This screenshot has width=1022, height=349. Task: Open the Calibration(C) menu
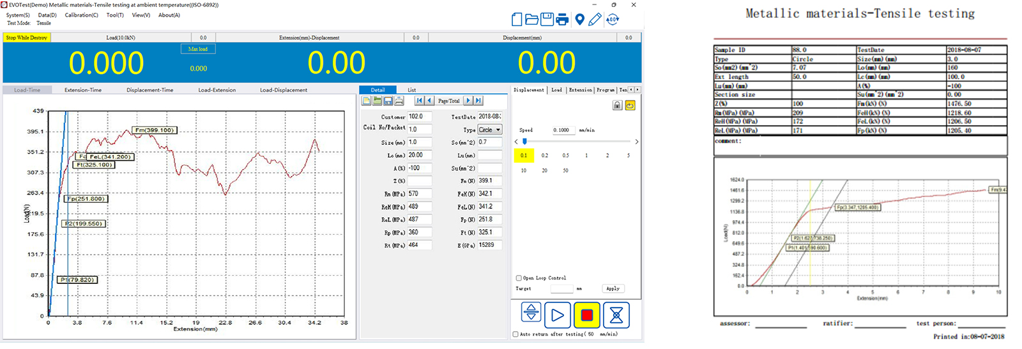(81, 15)
